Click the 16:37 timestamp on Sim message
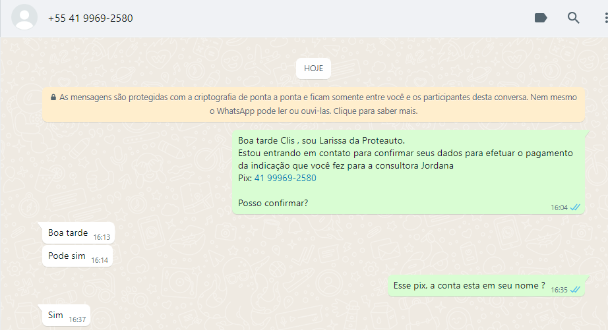This screenshot has height=330, width=608. click(77, 319)
